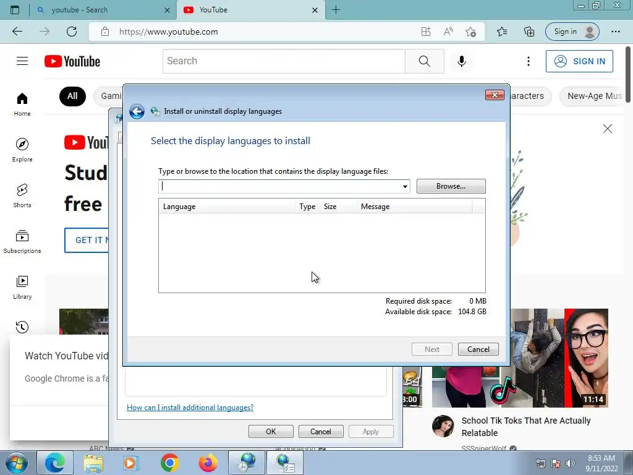
Task: Open 'School Tik Toks That Are Actually Relatable' title
Action: pyautogui.click(x=526, y=427)
